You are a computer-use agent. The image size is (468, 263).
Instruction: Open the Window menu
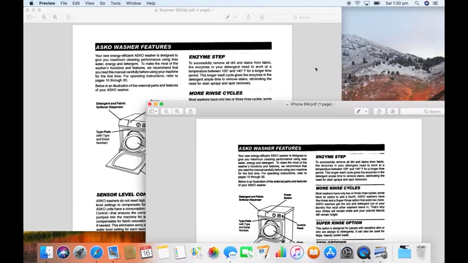tap(133, 3)
